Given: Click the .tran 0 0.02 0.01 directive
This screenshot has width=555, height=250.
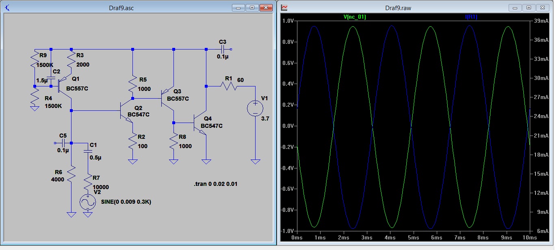Looking at the screenshot, I should coord(215,184).
